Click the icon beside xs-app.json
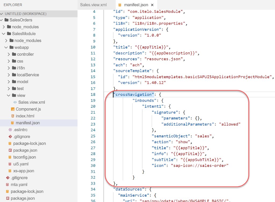This screenshot has width=275, height=202. pos(10,171)
